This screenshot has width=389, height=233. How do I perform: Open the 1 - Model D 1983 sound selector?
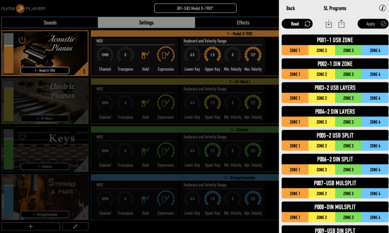point(45,71)
